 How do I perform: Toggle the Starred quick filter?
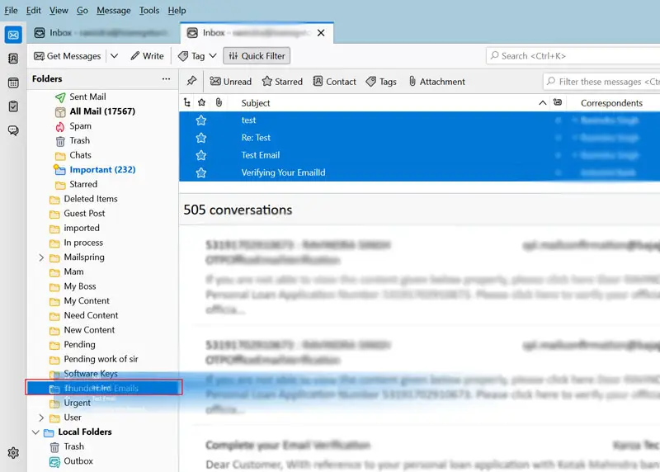282,82
